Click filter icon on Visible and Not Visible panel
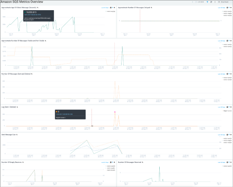Viewport: 233px width, 187px height. point(229,41)
